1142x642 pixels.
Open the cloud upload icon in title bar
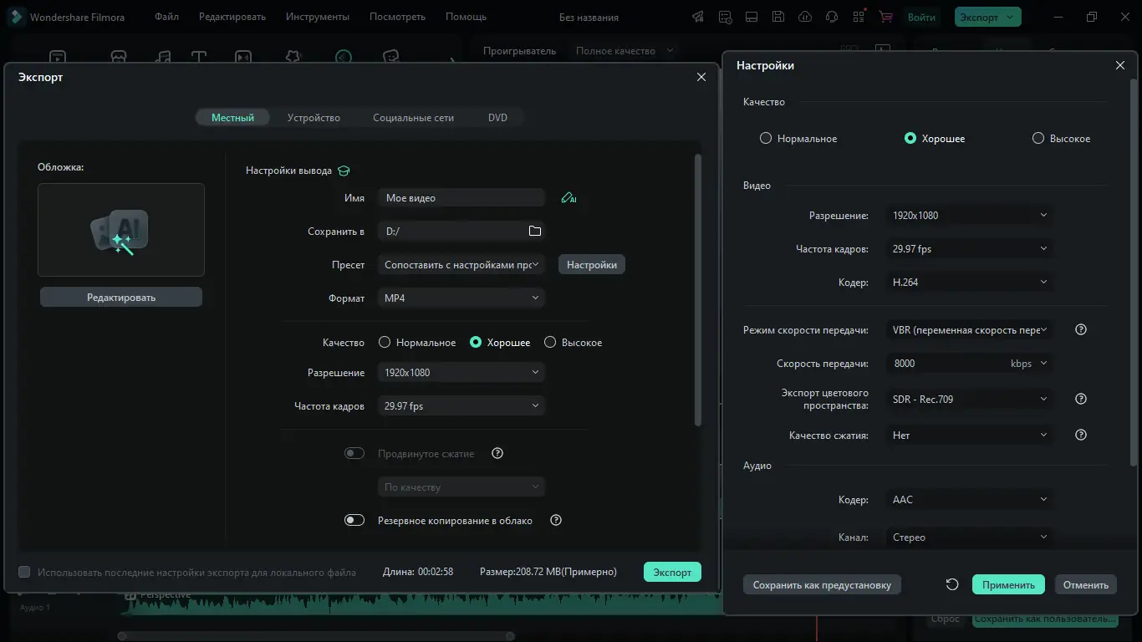(805, 17)
